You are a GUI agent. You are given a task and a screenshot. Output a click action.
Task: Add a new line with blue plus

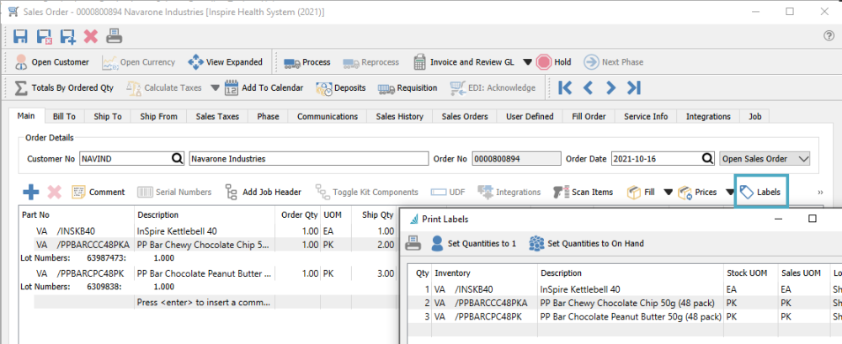coord(30,192)
